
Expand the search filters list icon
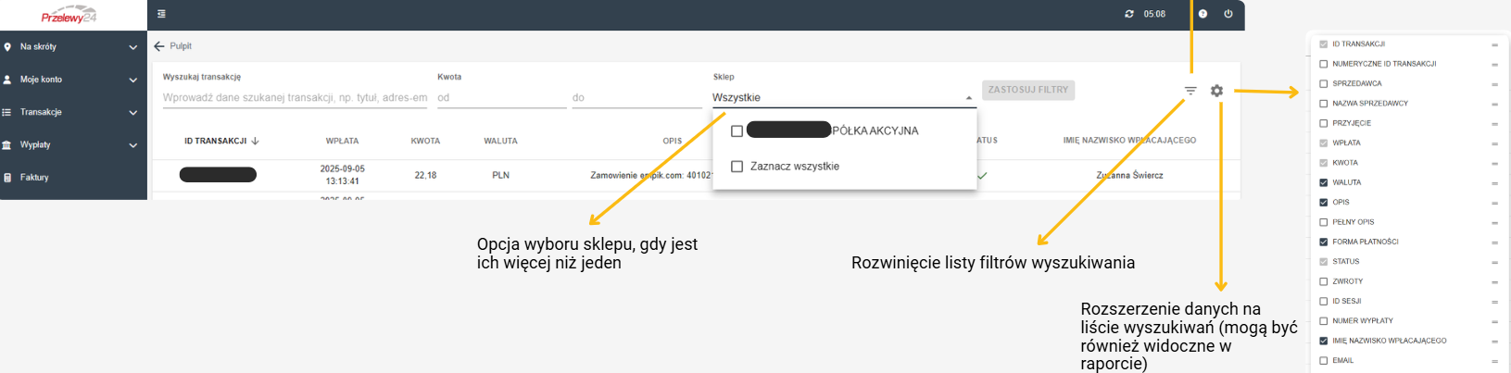1190,91
